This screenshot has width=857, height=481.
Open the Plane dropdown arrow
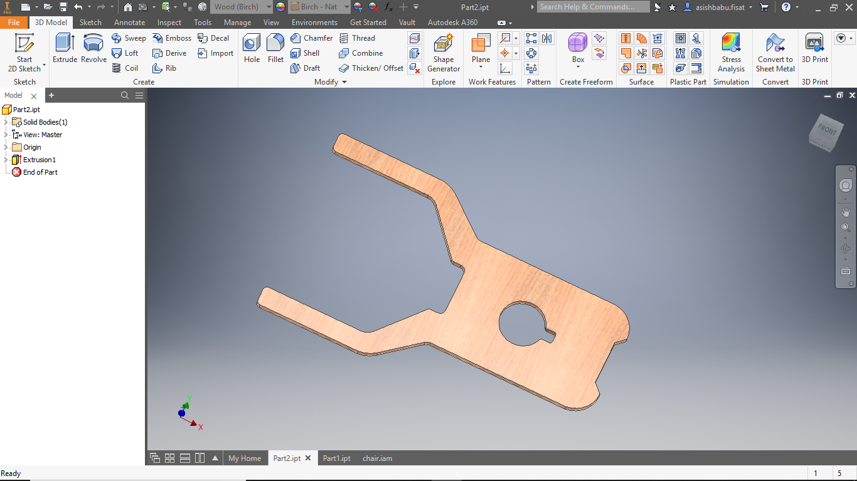[x=481, y=67]
